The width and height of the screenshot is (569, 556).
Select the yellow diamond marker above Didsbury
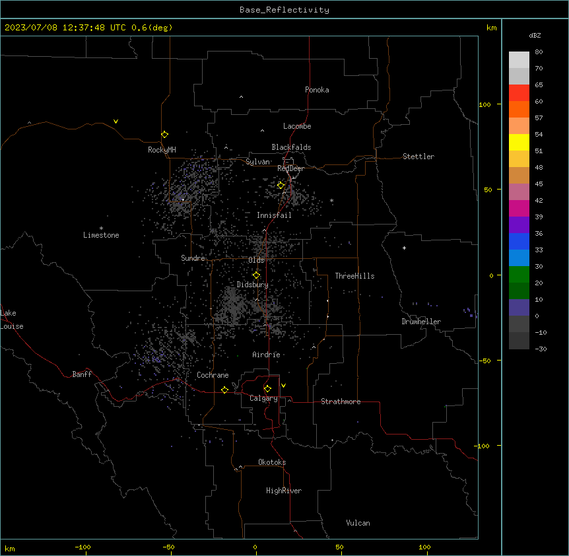click(x=256, y=275)
